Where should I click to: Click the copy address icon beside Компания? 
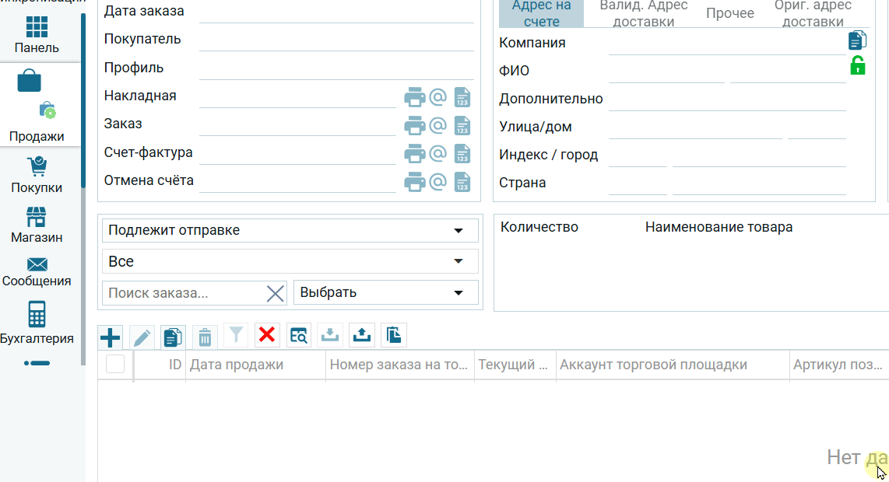click(857, 40)
